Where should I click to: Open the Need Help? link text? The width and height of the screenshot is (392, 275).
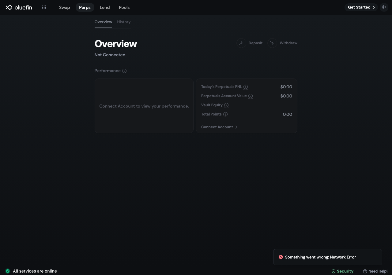[378, 271]
